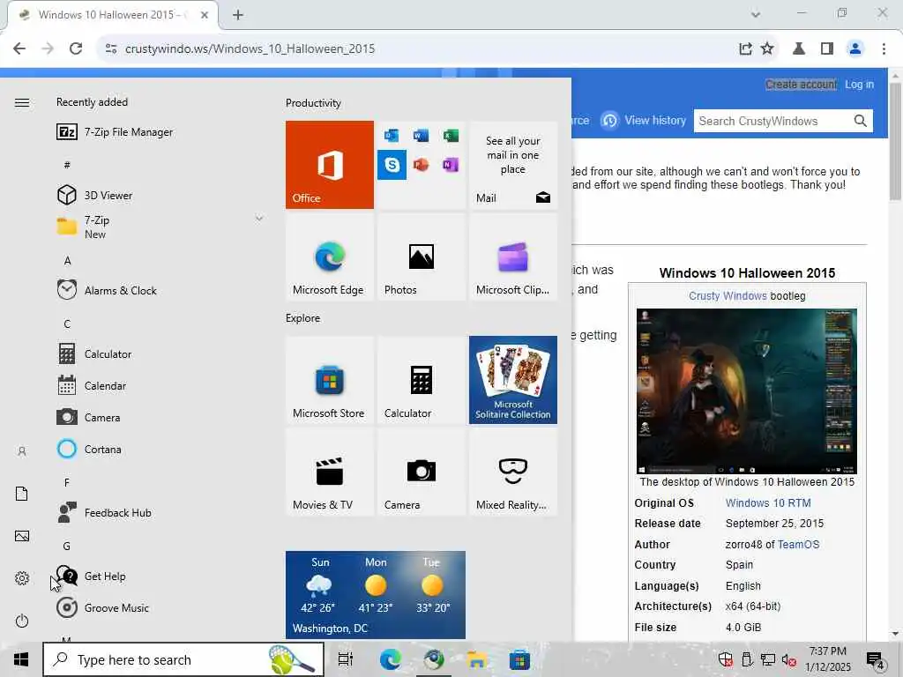Click the Windows Start button on taskbar

pyautogui.click(x=21, y=659)
